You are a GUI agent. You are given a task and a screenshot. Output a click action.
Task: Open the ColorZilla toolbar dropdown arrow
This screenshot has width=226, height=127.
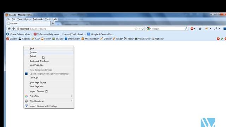click(x=220, y=29)
